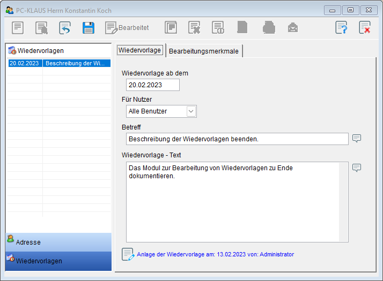383x281 pixels.
Task: Open the Für Nutzer dropdown
Action: pyautogui.click(x=191, y=111)
